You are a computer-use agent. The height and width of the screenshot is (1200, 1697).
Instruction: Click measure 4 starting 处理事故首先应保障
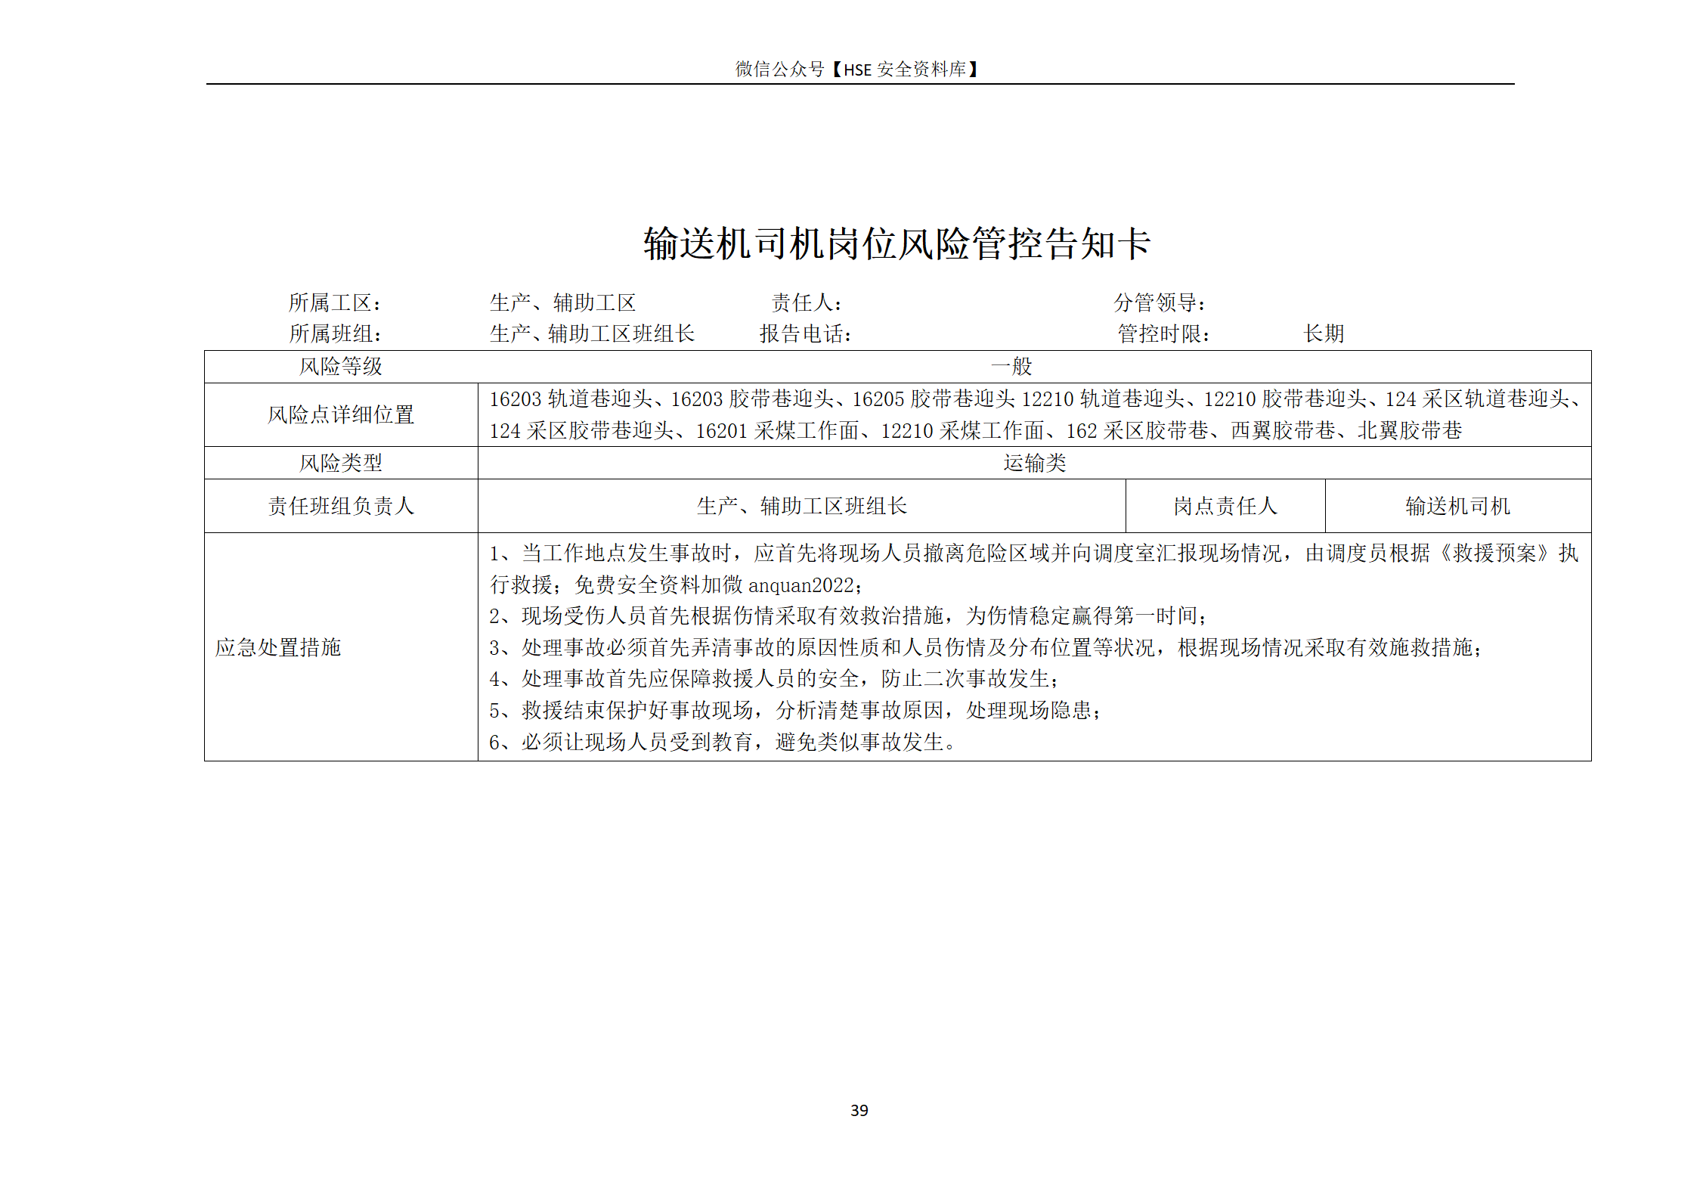click(x=773, y=678)
